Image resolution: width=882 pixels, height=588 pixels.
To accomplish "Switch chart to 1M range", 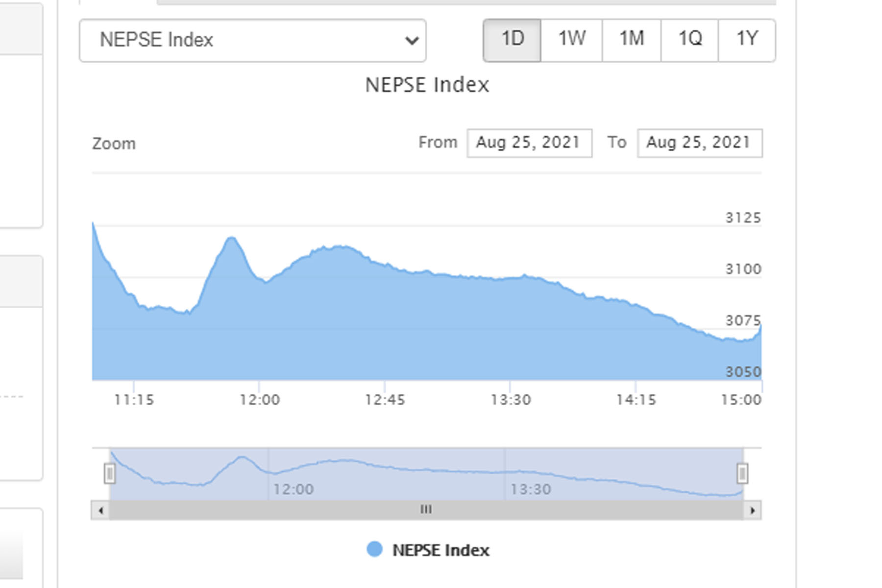I will point(631,39).
